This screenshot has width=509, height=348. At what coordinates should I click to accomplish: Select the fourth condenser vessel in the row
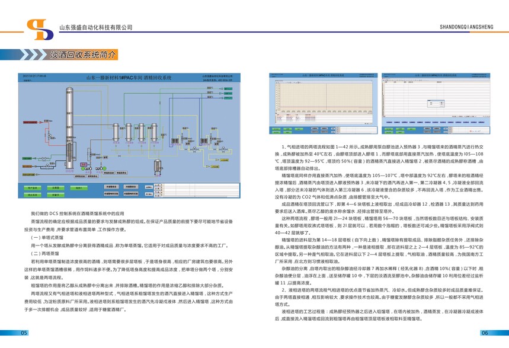(154, 133)
